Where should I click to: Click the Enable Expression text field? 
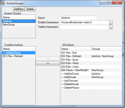pos(85,22)
